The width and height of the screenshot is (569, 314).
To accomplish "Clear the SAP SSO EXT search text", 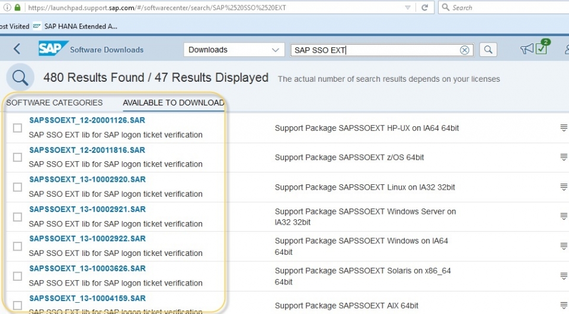I will tap(464, 50).
